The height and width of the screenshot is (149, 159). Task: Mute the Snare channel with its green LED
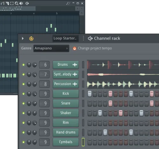pyautogui.click(x=24, y=103)
